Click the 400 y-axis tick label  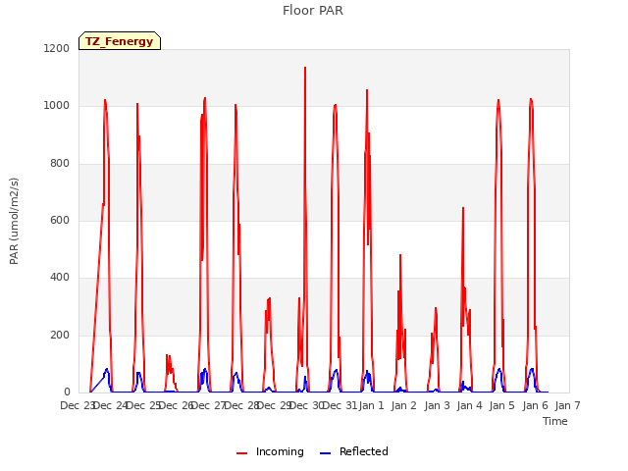pyautogui.click(x=60, y=277)
